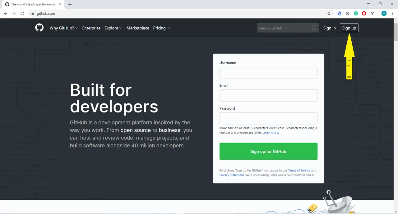Follow the open source link
The width and height of the screenshot is (398, 214).
pyautogui.click(x=136, y=130)
